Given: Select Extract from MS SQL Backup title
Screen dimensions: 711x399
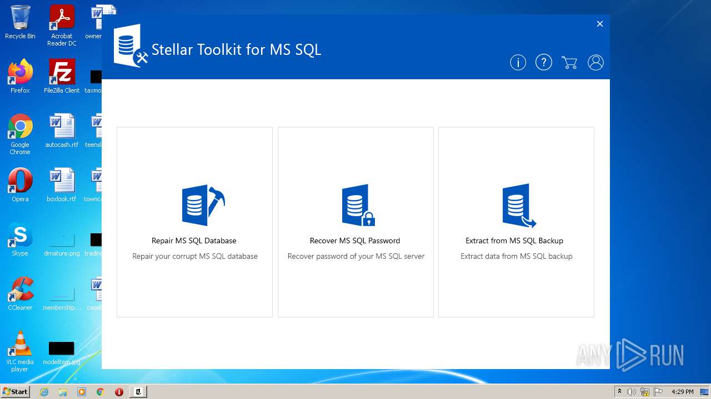Looking at the screenshot, I should [514, 241].
